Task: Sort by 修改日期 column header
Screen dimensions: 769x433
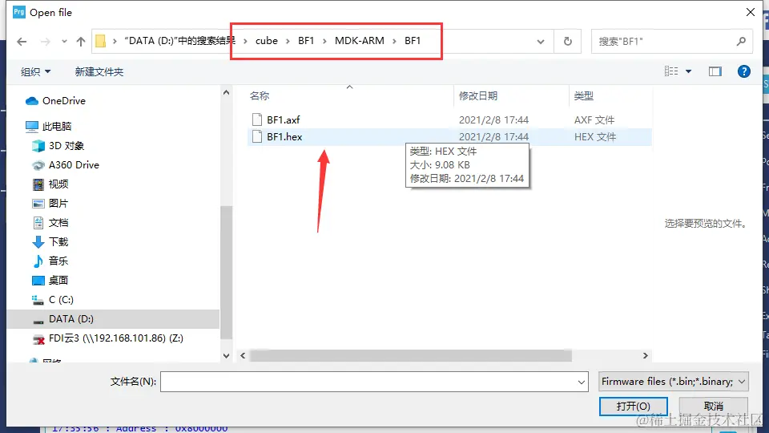Action: [478, 95]
